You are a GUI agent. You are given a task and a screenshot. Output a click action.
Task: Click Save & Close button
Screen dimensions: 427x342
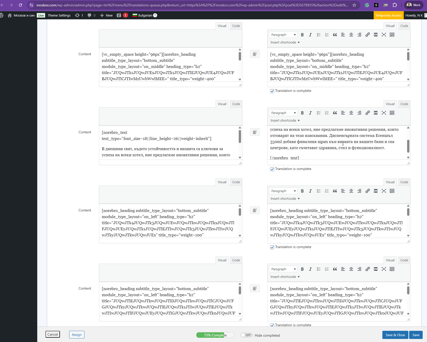tap(395, 335)
